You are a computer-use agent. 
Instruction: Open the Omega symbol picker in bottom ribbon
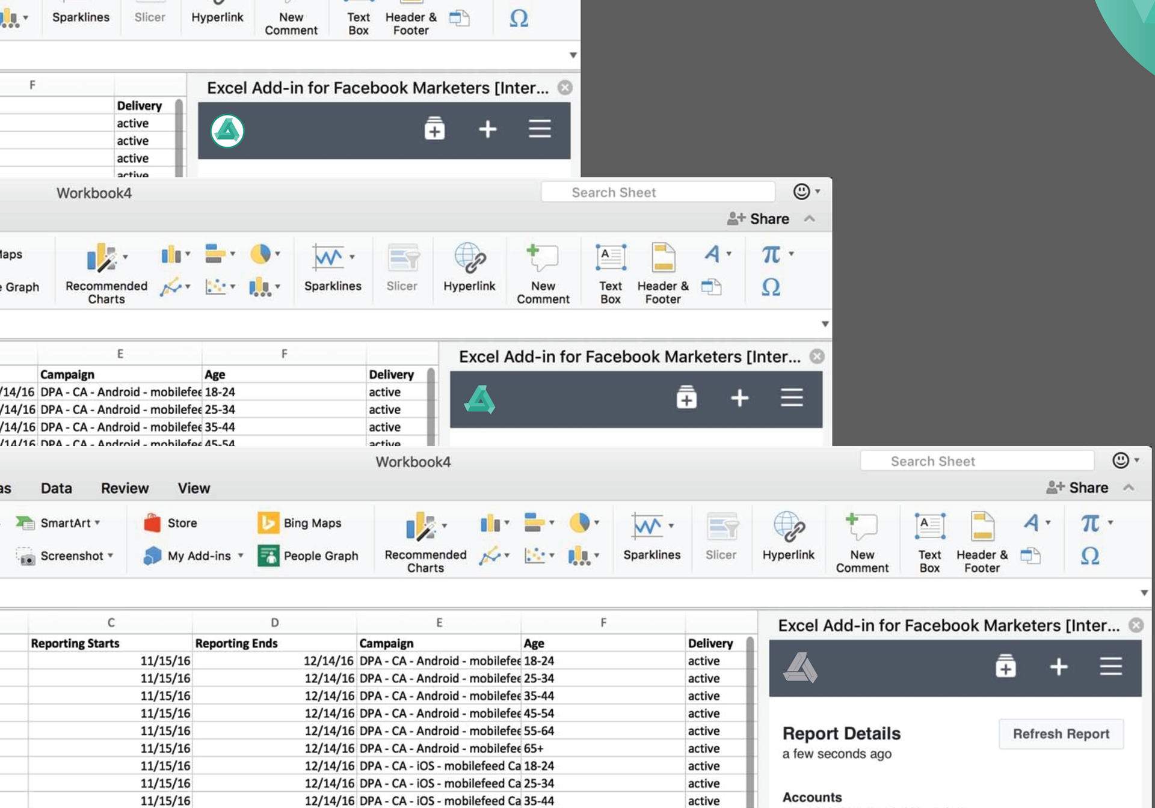pos(1090,555)
